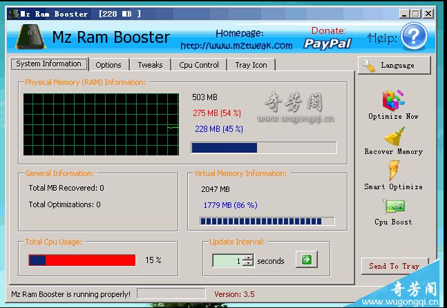Click the virtual memory segmented progress bar

[x=267, y=221]
